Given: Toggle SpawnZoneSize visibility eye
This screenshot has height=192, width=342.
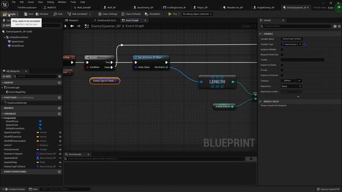Looking at the screenshot, I should click(x=60, y=133).
